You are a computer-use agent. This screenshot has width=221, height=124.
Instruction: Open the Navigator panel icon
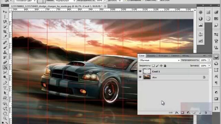pyautogui.click(x=201, y=12)
